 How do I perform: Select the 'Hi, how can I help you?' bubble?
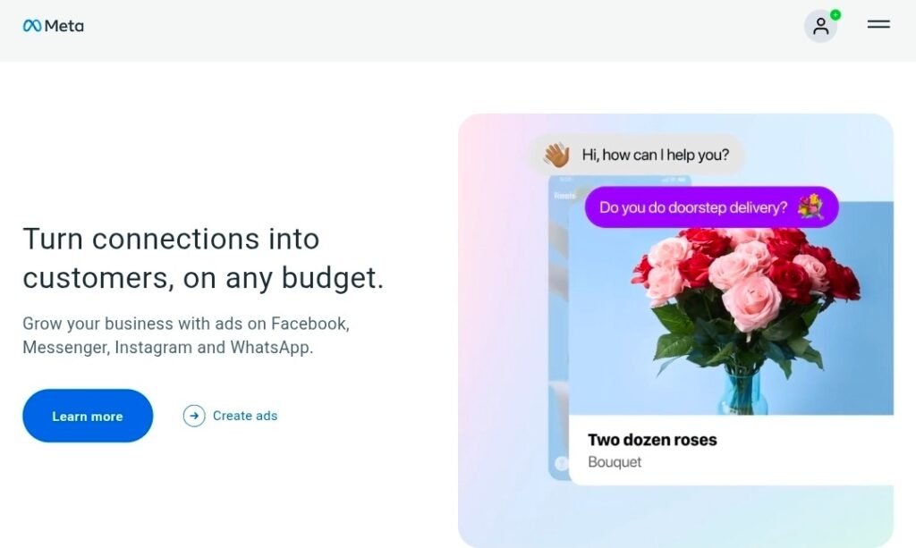(x=655, y=155)
